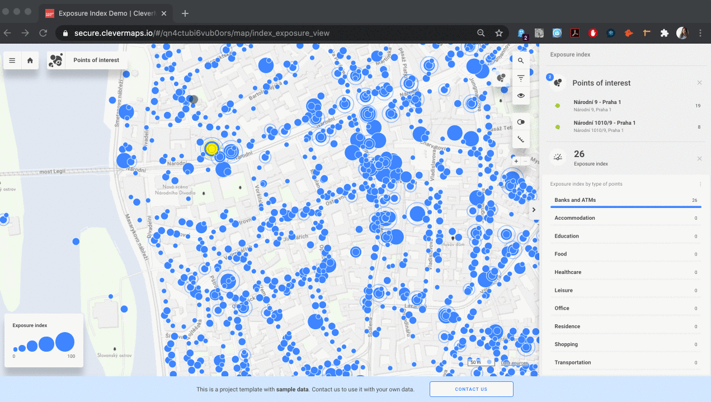Viewport: 711px width, 402px height.
Task: Open the map search tool
Action: pyautogui.click(x=521, y=61)
